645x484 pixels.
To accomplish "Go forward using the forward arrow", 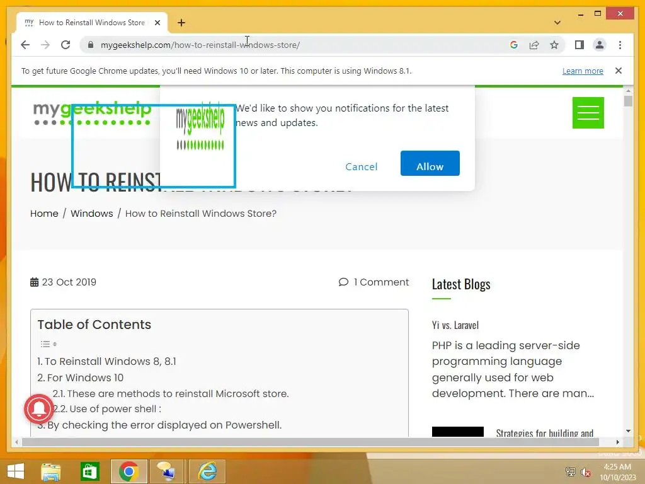I will coord(45,45).
